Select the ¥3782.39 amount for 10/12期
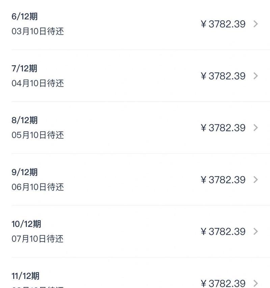 click(x=223, y=232)
